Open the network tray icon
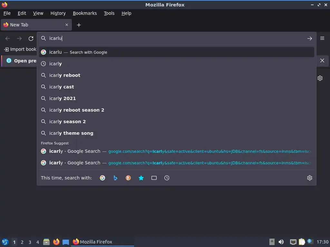Viewport: 330px width, 247px height. [293, 242]
